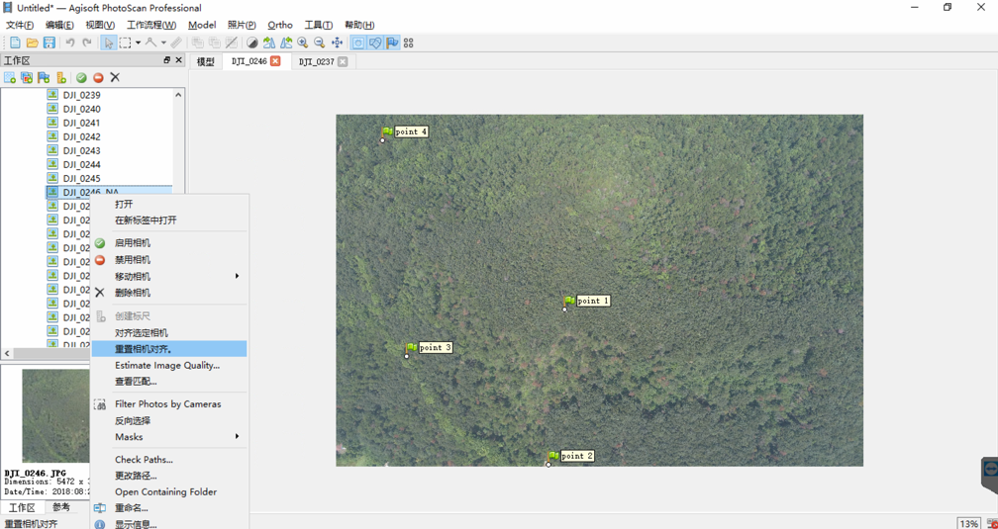The image size is (998, 529).
Task: Open the 照片(P) menu
Action: tap(242, 25)
